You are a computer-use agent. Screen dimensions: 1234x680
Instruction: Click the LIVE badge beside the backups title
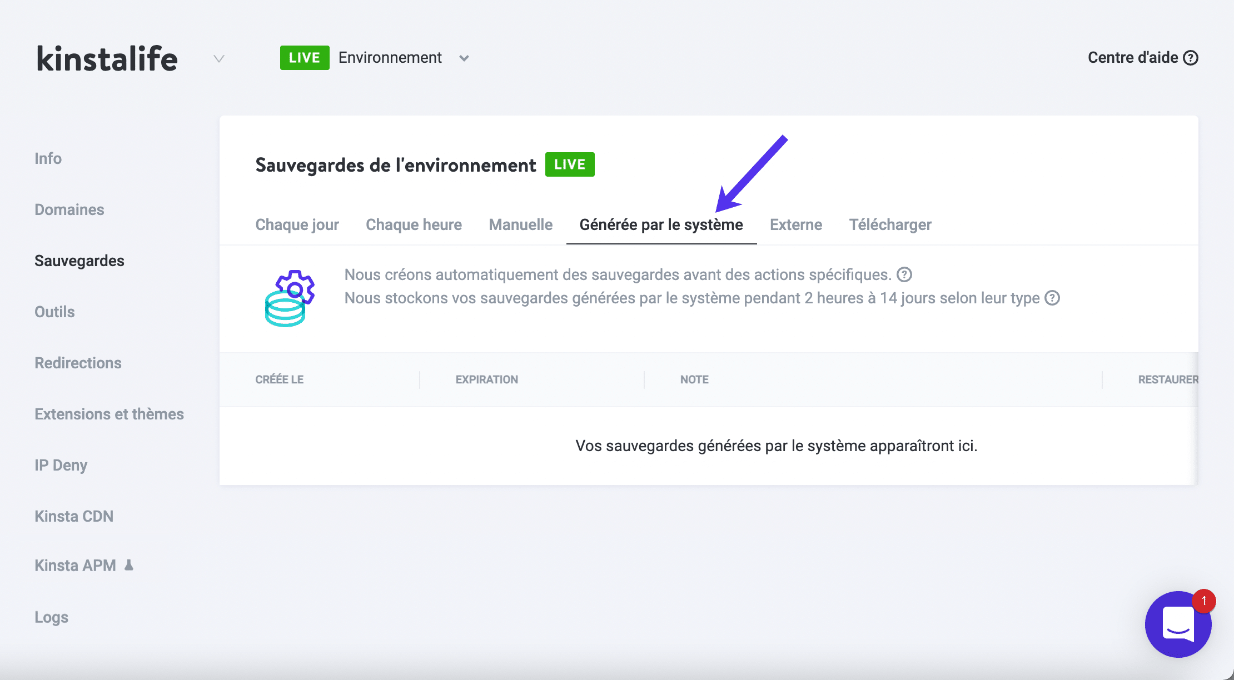569,164
